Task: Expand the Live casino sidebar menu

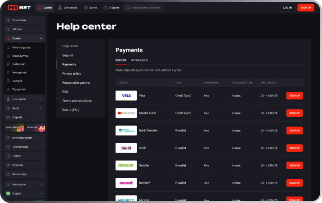Action: [41, 99]
